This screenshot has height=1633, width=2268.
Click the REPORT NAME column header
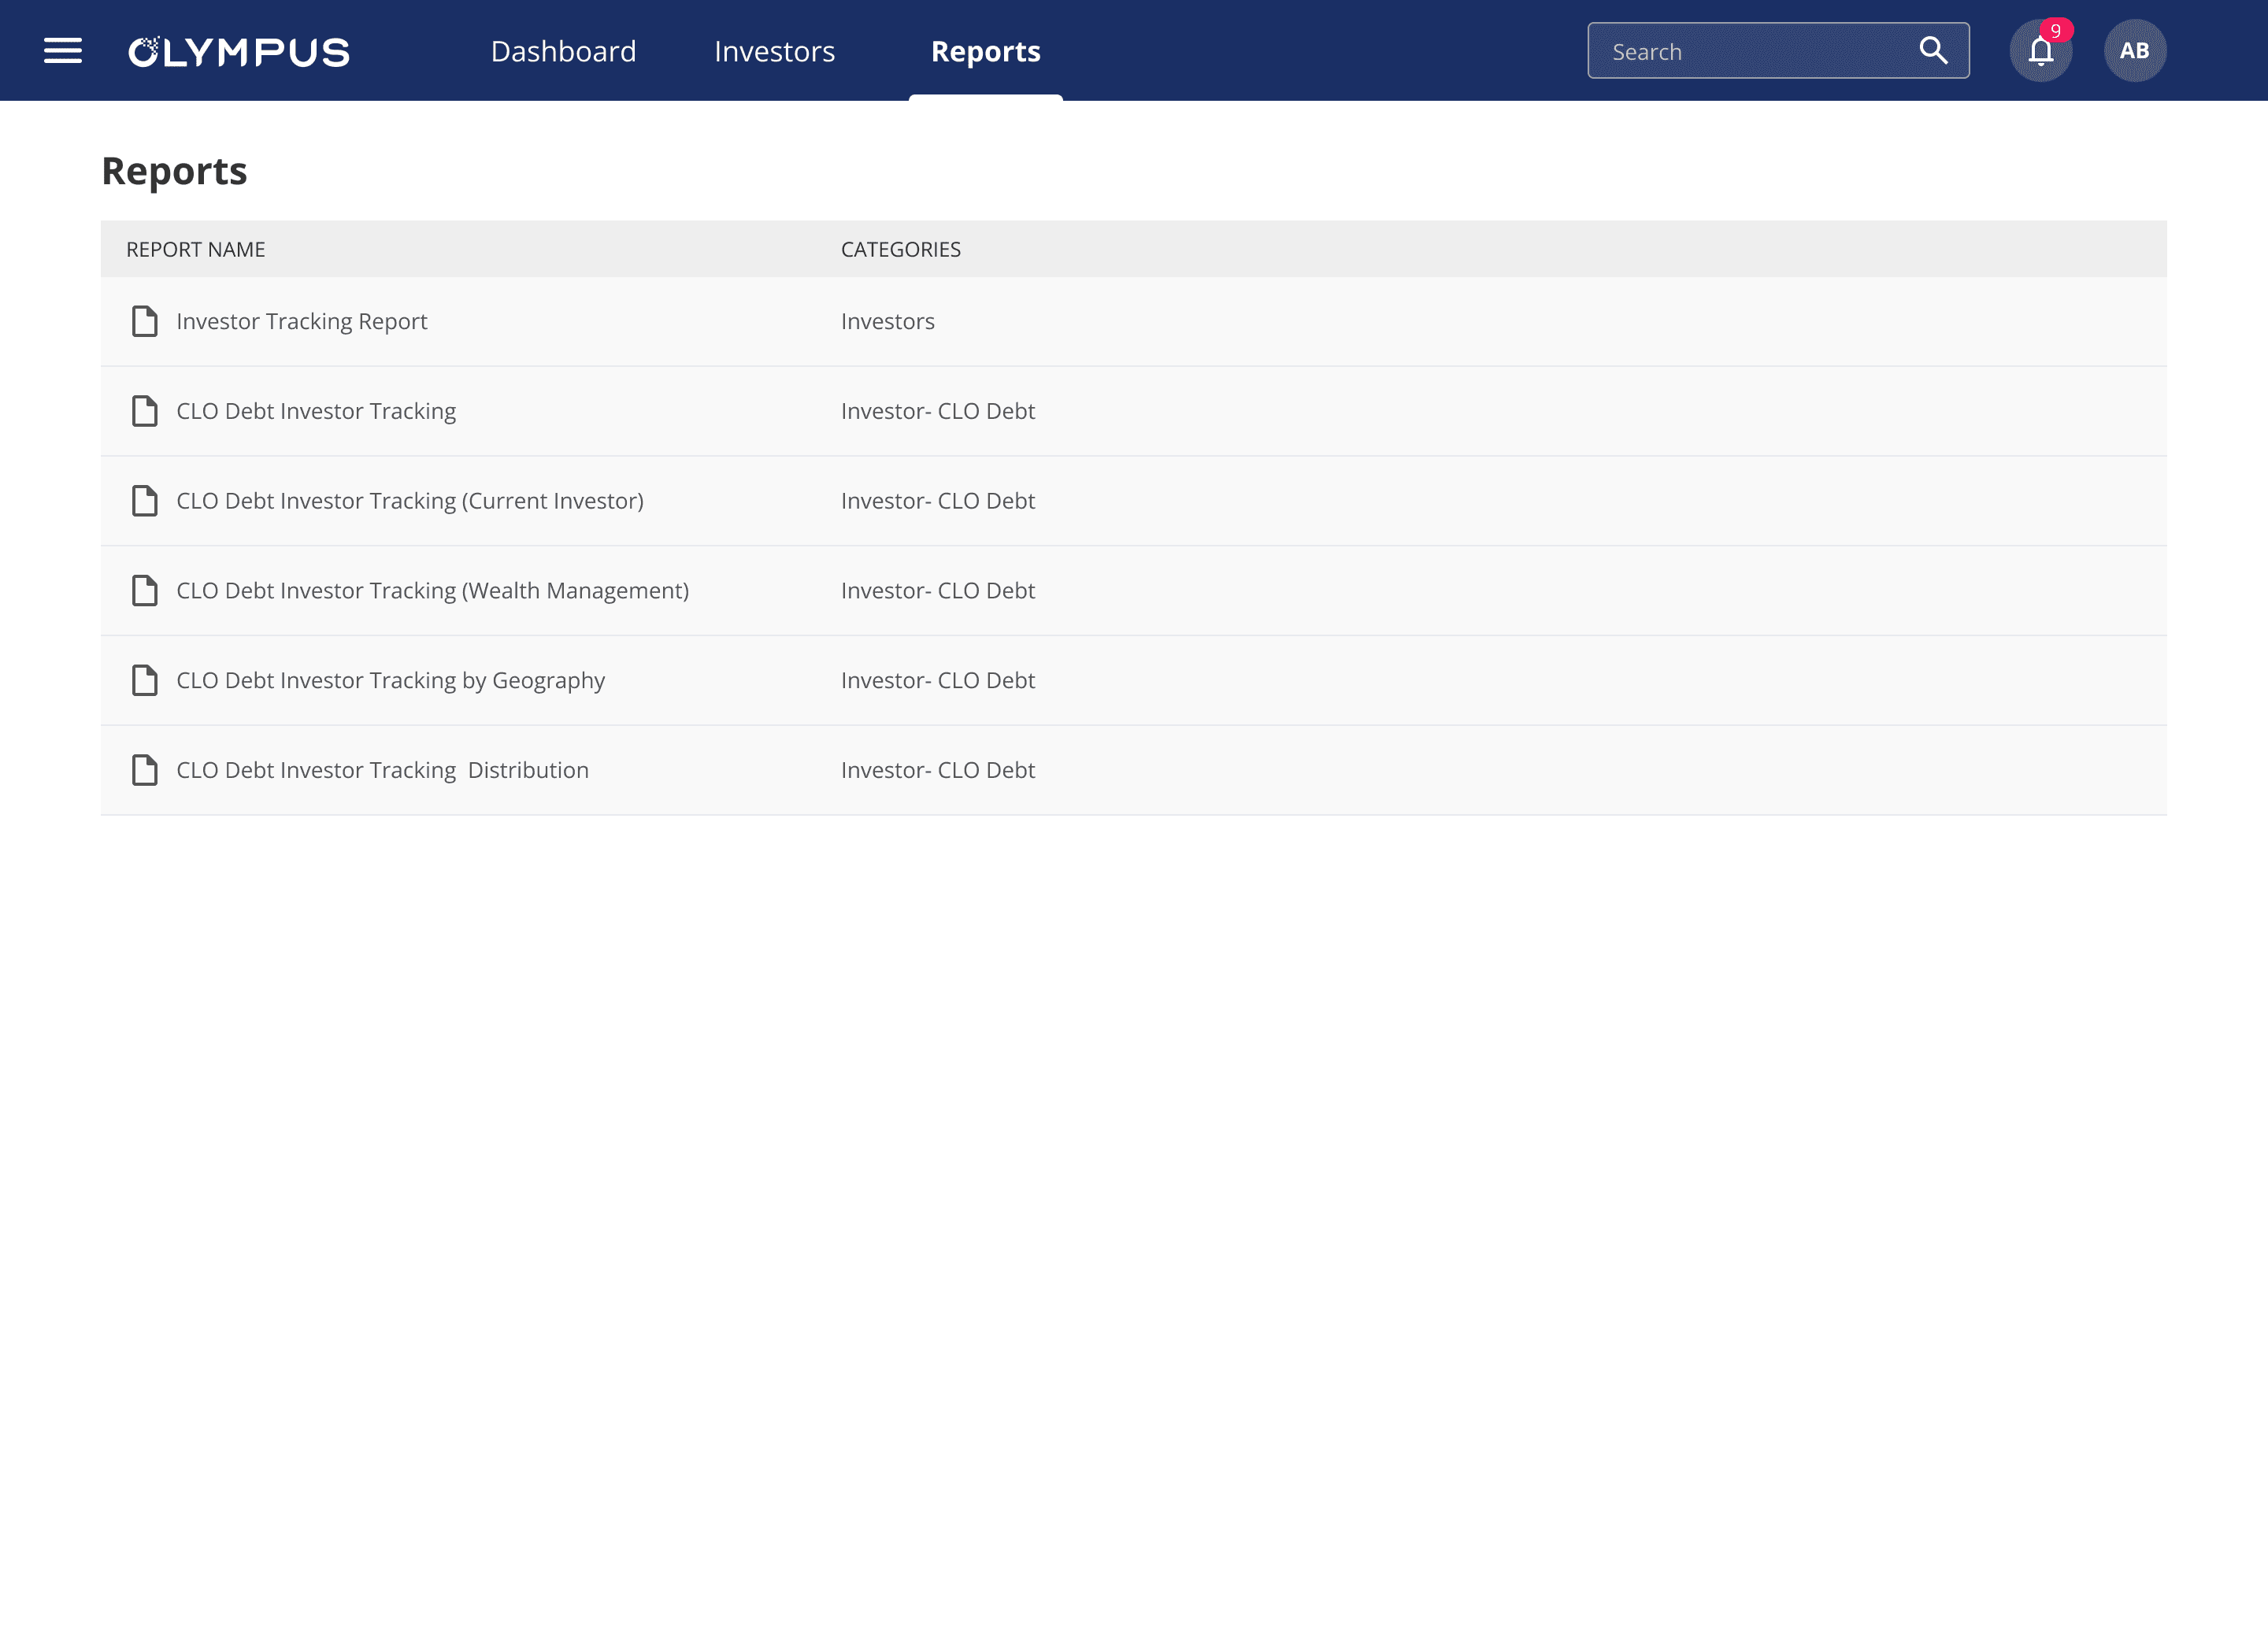click(x=196, y=250)
